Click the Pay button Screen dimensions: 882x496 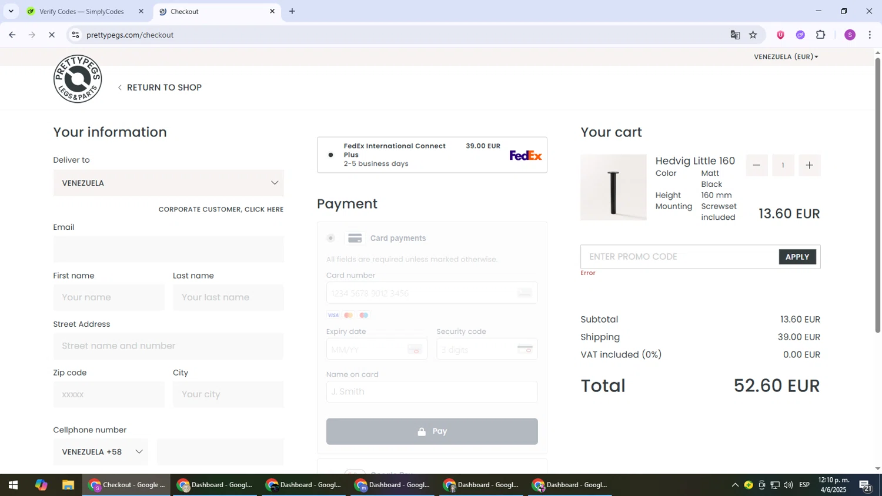coord(432,431)
